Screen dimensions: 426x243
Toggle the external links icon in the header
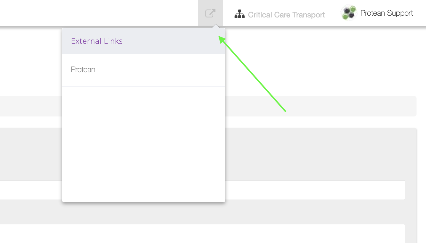[210, 13]
